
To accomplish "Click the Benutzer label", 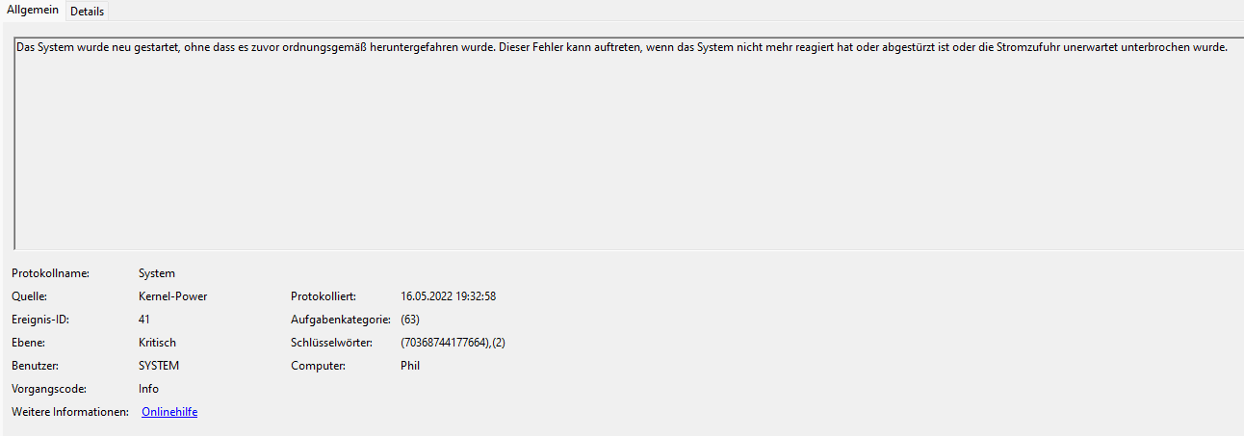I will pos(34,366).
